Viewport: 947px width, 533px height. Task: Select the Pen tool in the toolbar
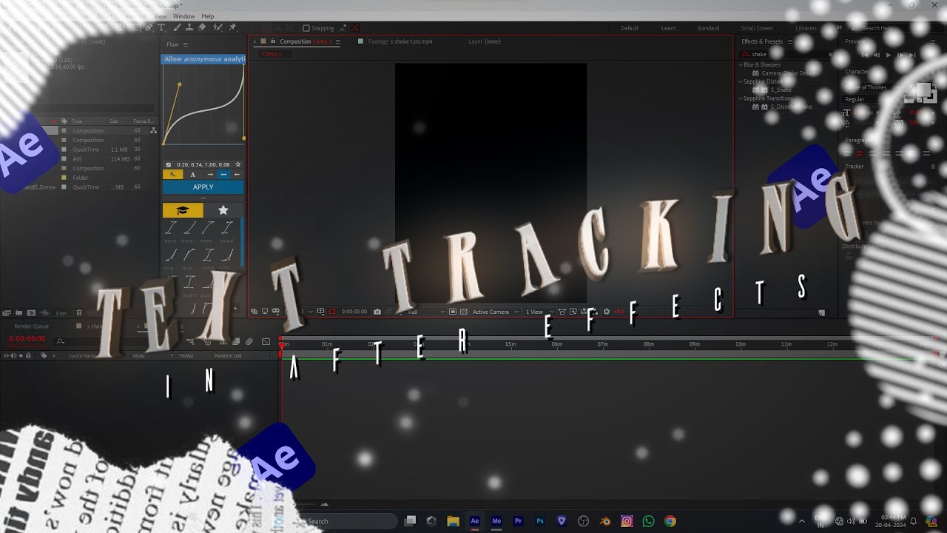[x=149, y=27]
